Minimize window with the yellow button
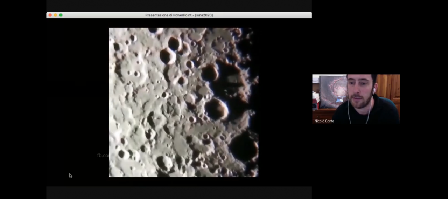 (x=55, y=15)
